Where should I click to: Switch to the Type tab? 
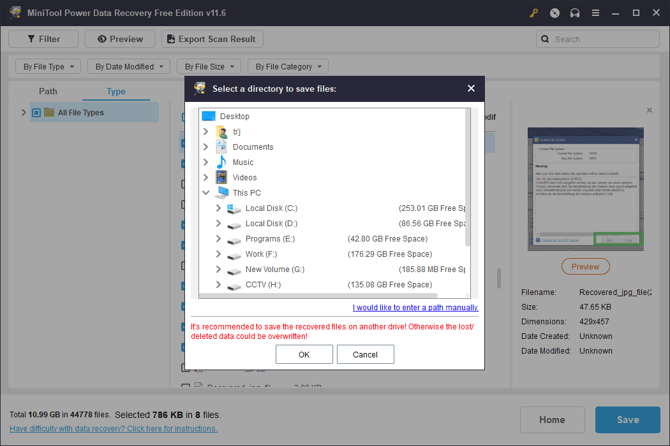[x=115, y=91]
